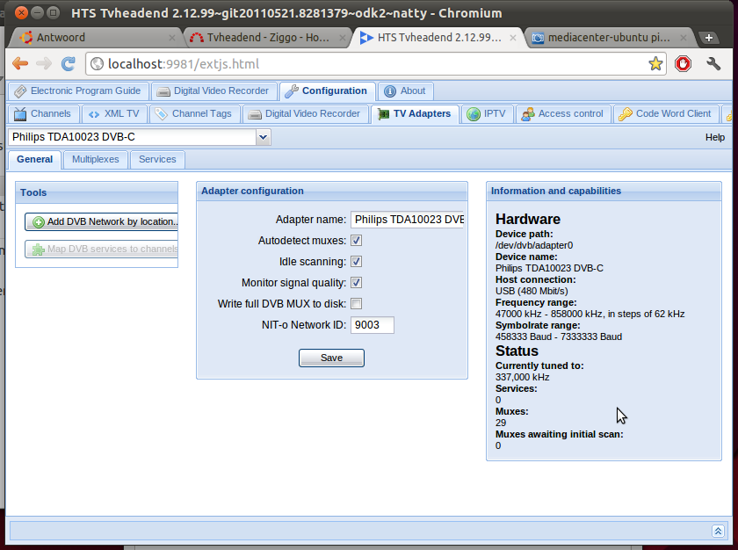Click the red stop-sign extension icon
Image resolution: width=738 pixels, height=550 pixels.
click(683, 63)
